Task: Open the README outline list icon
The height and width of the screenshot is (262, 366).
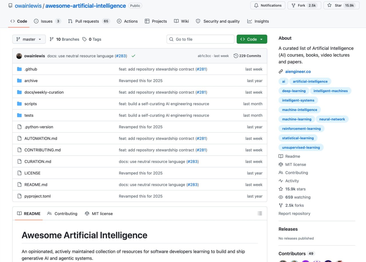Action: 260,213
